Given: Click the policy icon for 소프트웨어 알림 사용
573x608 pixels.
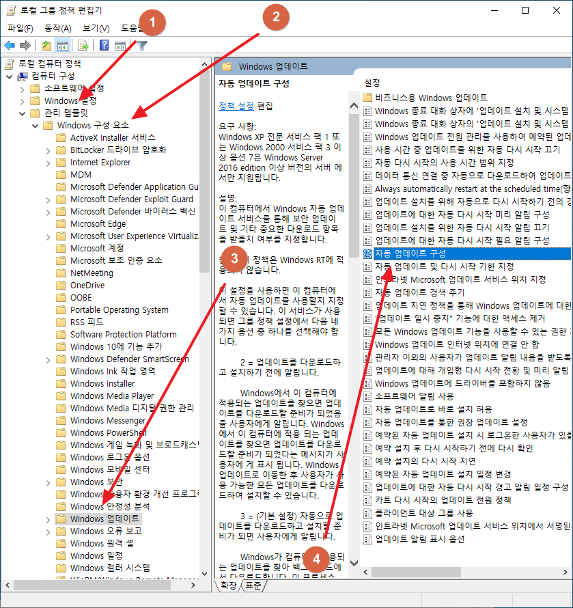Looking at the screenshot, I should (x=367, y=396).
